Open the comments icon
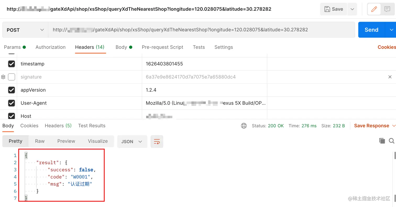The height and width of the screenshot is (207, 396). click(387, 9)
